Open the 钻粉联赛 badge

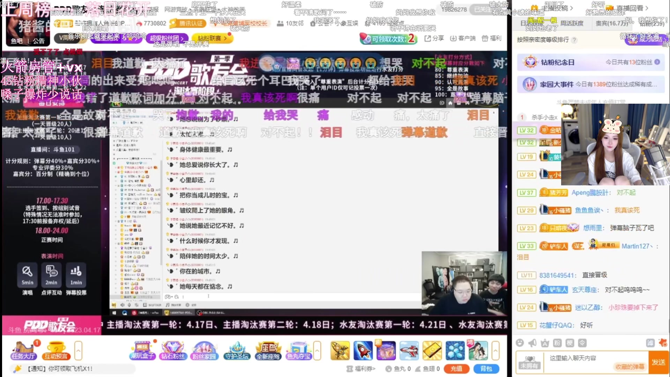click(x=213, y=38)
